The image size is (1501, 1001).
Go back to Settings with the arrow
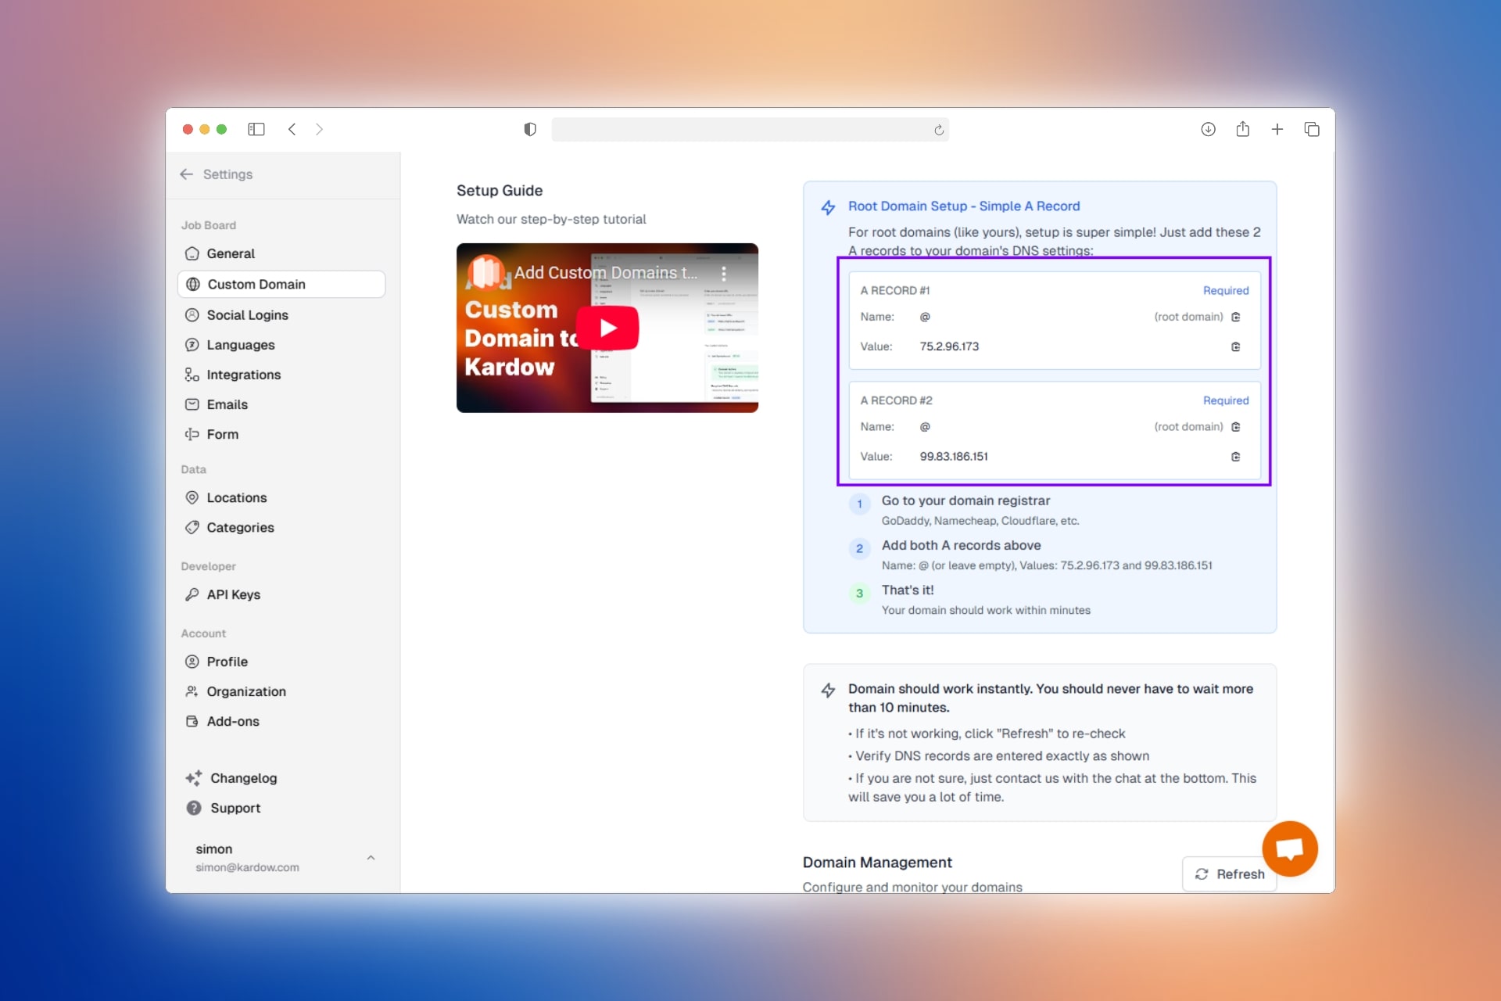[186, 174]
